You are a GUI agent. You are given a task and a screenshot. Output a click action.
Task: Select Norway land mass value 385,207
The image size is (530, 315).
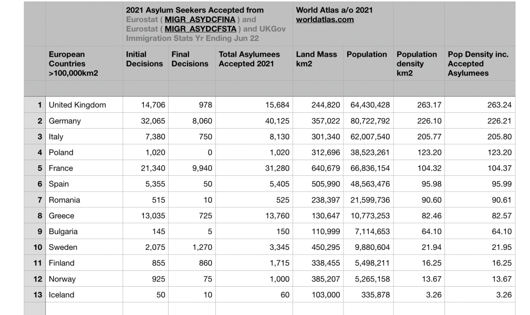tap(318, 279)
